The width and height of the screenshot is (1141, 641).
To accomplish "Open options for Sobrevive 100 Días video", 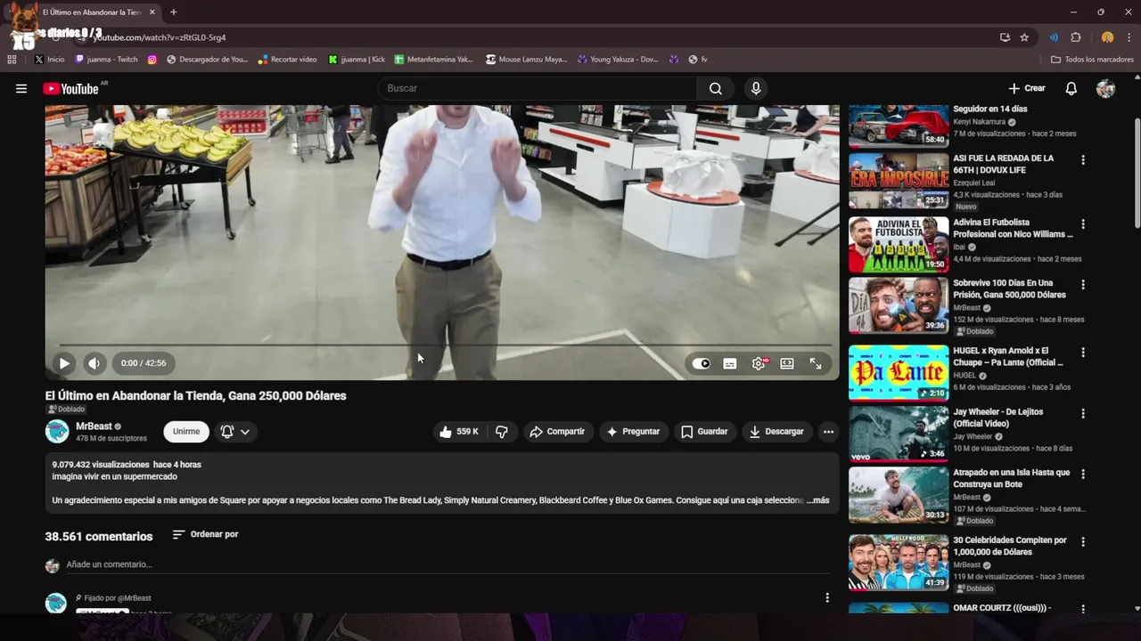I will [x=1083, y=285].
